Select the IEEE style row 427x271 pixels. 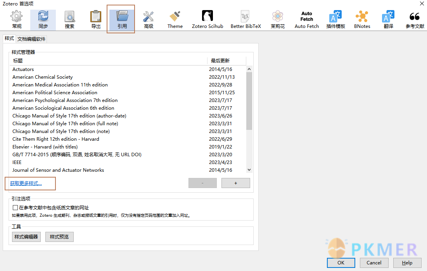click(128, 162)
